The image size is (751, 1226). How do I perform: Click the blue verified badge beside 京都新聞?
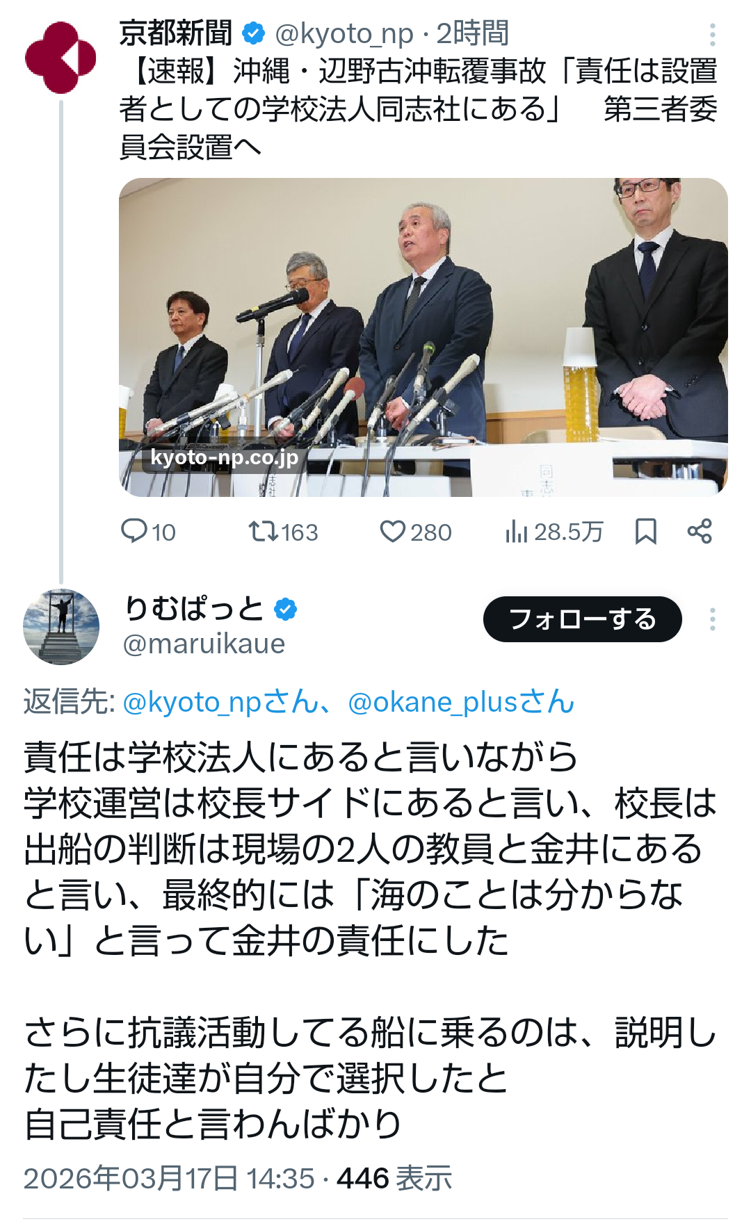(x=253, y=33)
